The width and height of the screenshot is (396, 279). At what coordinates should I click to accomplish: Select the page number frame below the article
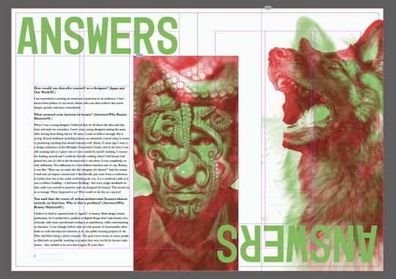(x=48, y=257)
